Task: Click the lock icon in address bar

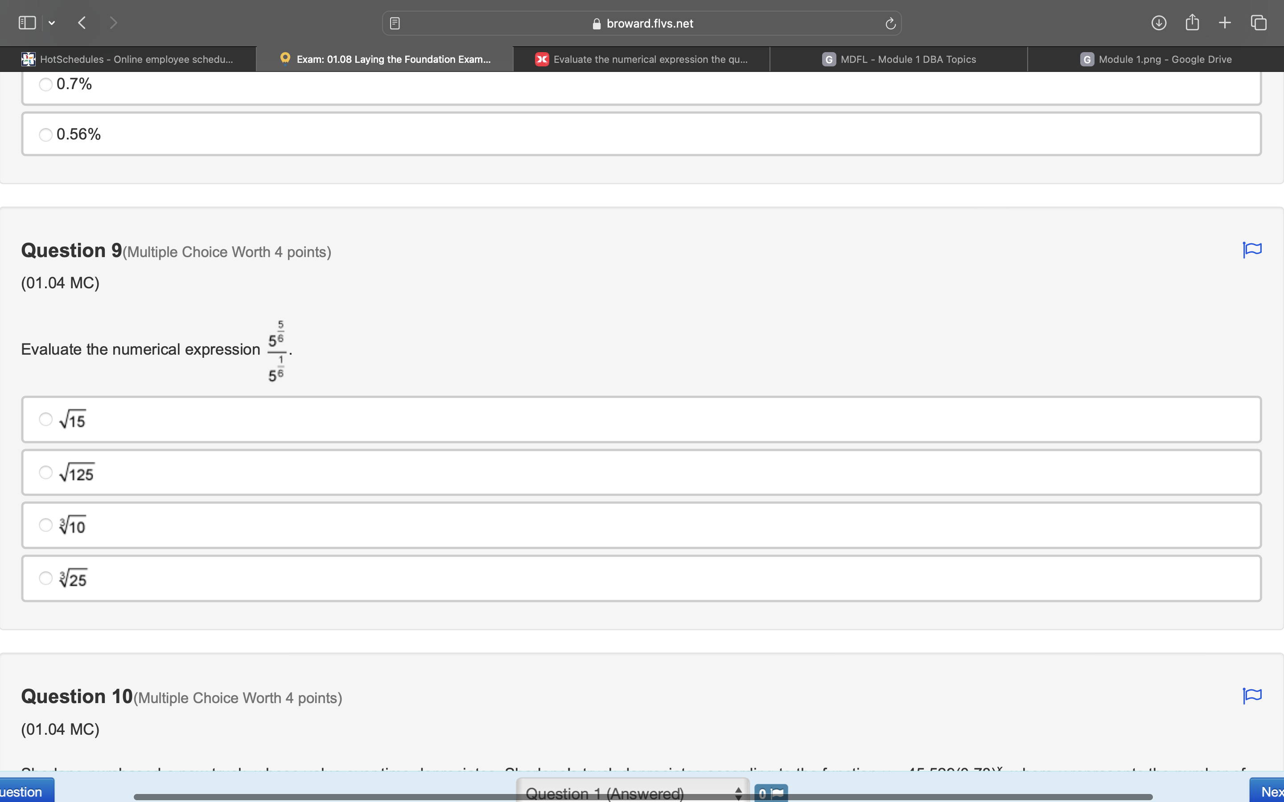Action: click(597, 24)
